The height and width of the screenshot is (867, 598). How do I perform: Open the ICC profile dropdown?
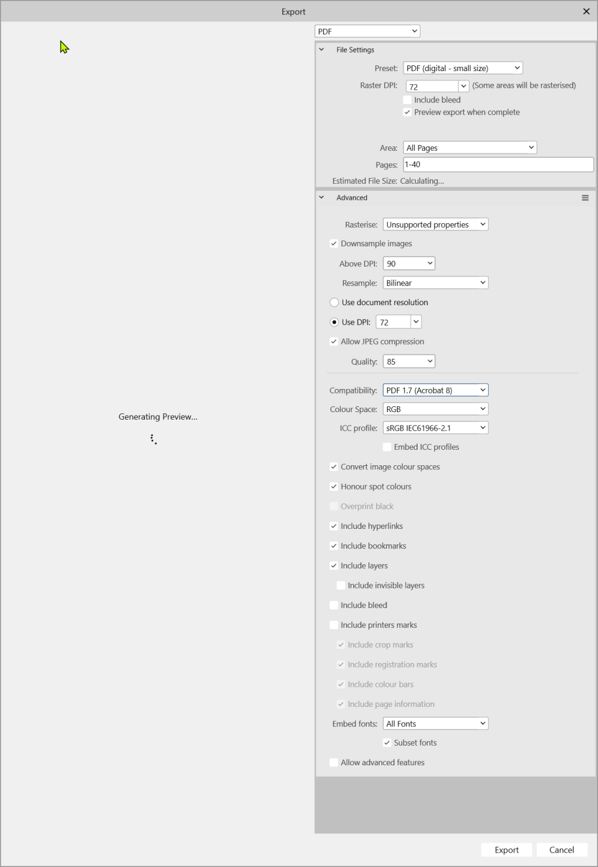(x=436, y=428)
